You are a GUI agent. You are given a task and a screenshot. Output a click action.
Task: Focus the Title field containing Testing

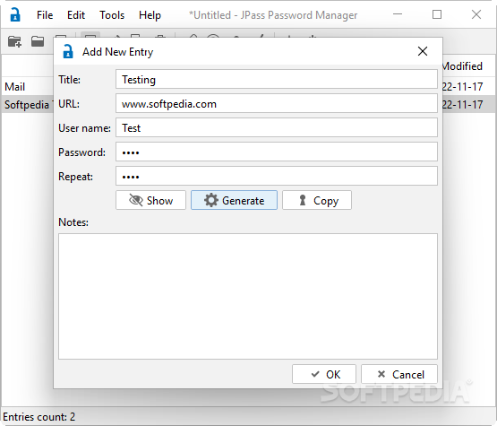click(277, 79)
